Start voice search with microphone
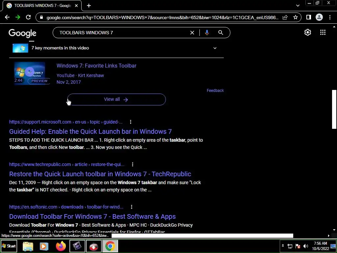 point(207,33)
